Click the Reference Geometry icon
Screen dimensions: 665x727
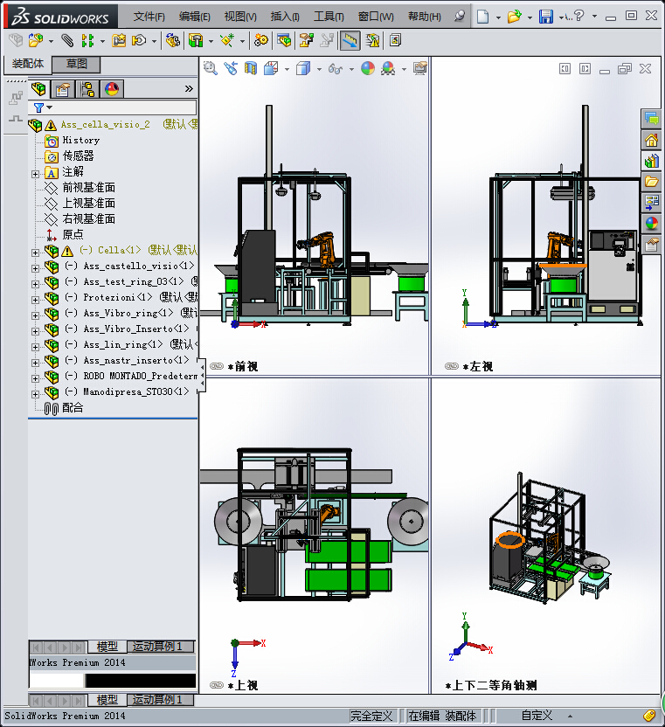227,41
